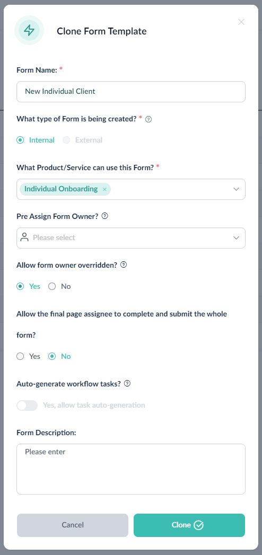Viewport: 262px width, 555px height.
Task: Click the Form Name input field
Action: pos(131,92)
